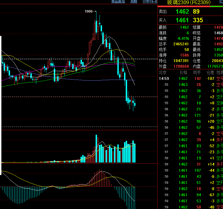This screenshot has width=223, height=209.
Task: Click the 卖出 sell price 1462
Action: pos(182,11)
